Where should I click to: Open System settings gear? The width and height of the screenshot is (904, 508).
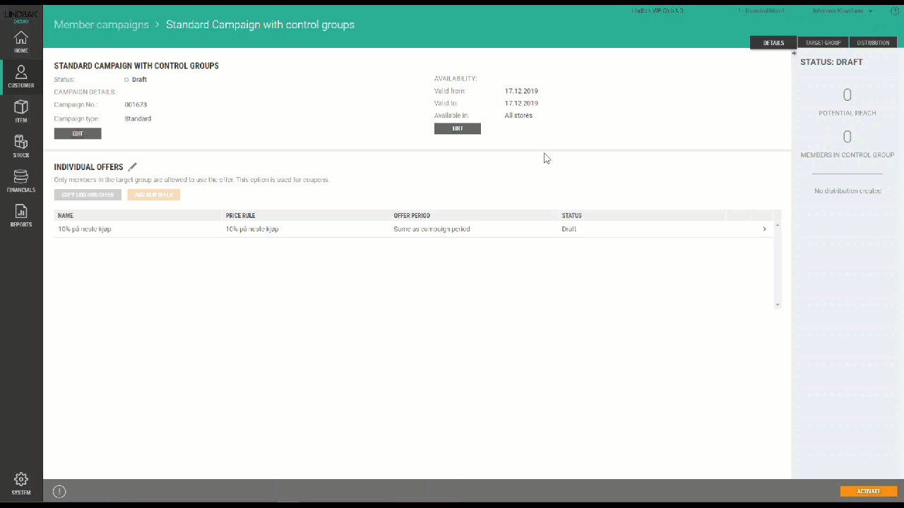tap(21, 483)
